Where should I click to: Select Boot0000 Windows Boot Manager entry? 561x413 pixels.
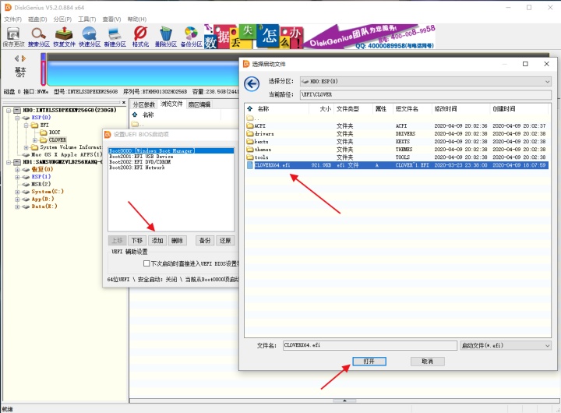[x=171, y=151]
